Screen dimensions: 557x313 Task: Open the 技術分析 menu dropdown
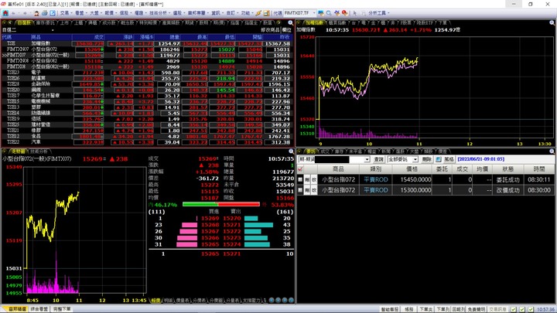click(159, 13)
